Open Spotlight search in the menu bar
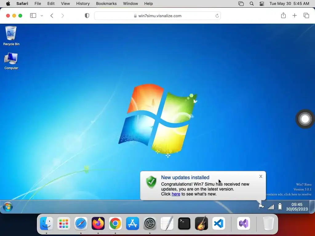The height and width of the screenshot is (236, 315). (252, 4)
